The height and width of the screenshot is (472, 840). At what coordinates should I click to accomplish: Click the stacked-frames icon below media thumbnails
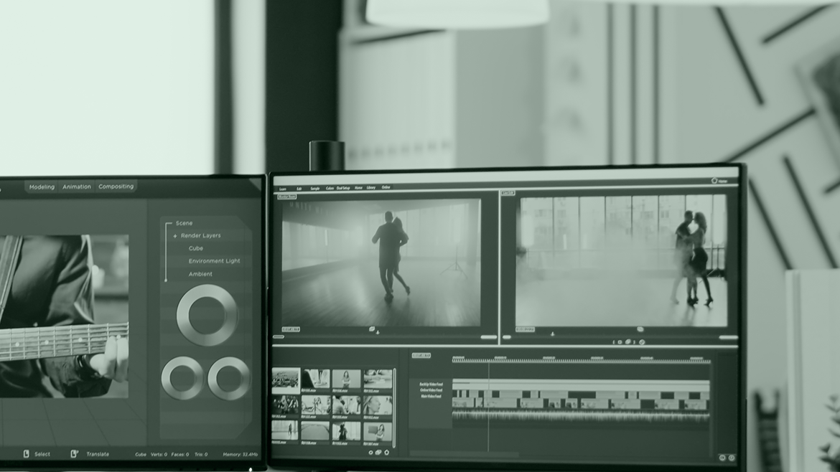coord(378,453)
